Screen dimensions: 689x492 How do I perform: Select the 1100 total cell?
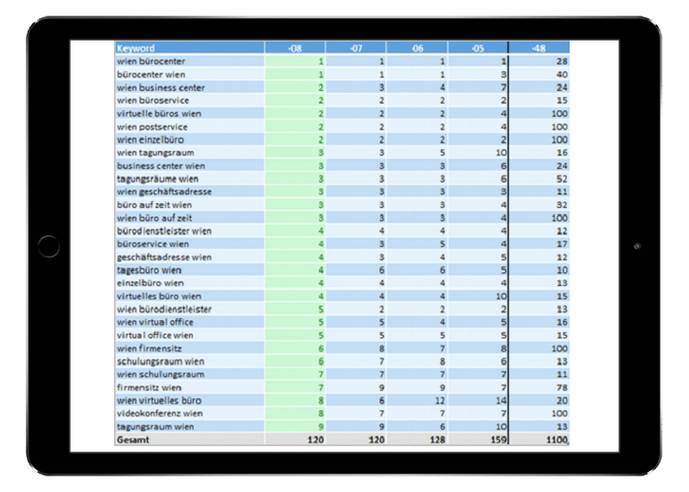click(x=538, y=441)
